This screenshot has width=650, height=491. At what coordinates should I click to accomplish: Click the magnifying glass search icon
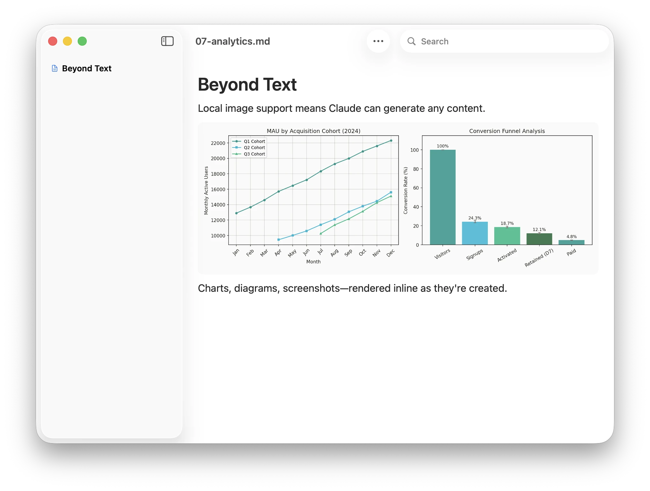411,41
